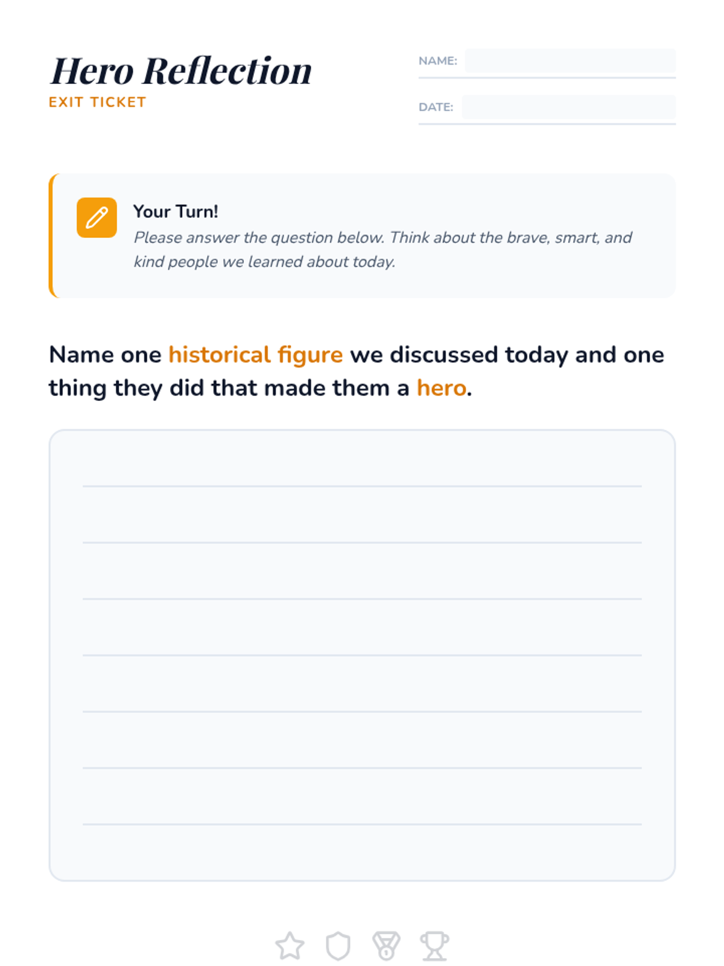Viewport: 724px width, 966px height.
Task: Click the Your Turn! heading
Action: point(176,211)
